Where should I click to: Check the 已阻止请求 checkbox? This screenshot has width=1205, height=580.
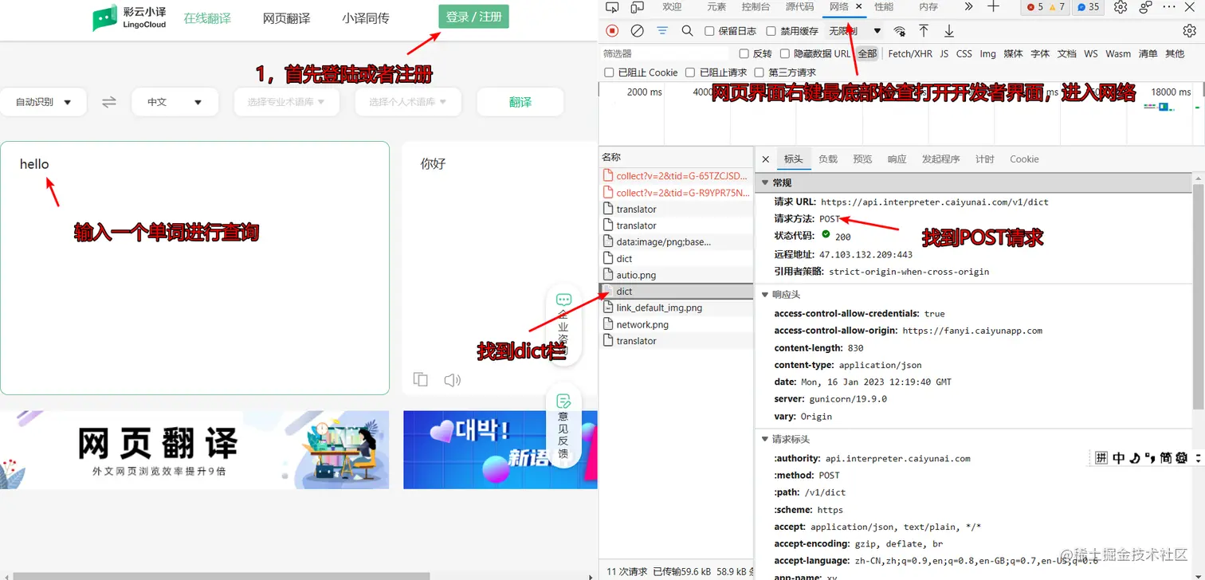(x=690, y=72)
